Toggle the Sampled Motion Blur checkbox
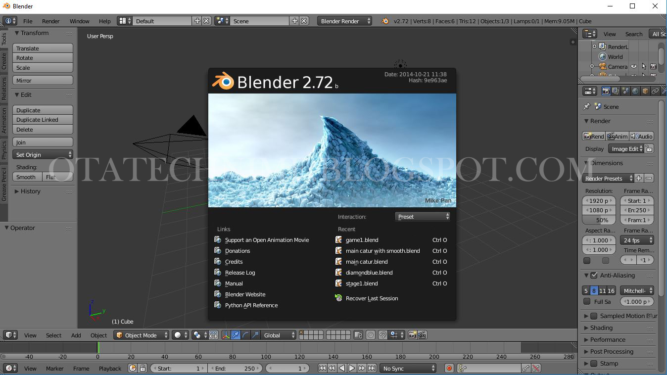The image size is (667, 375). coord(594,316)
